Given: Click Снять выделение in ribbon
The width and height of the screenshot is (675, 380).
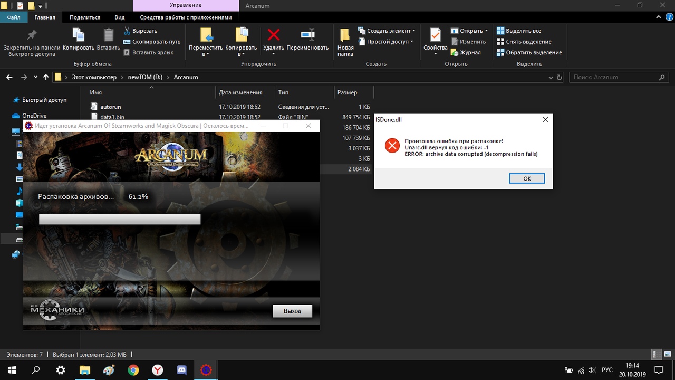Looking at the screenshot, I should click(524, 42).
